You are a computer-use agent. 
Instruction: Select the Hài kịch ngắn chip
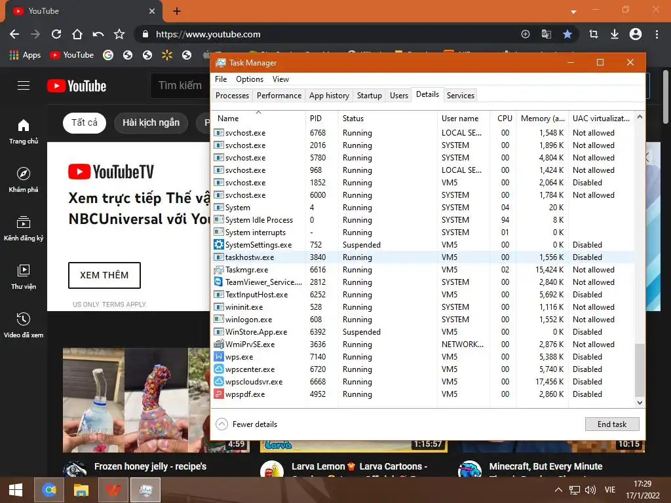(151, 122)
